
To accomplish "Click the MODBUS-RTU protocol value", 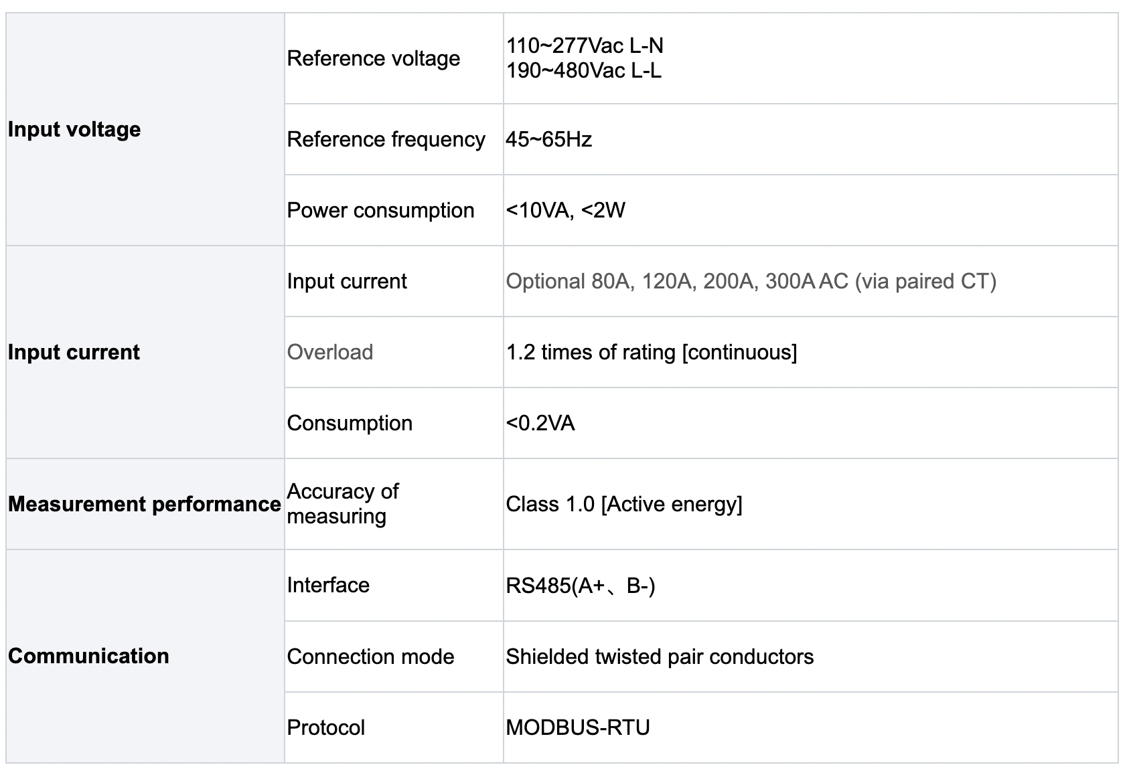I will pyautogui.click(x=578, y=727).
